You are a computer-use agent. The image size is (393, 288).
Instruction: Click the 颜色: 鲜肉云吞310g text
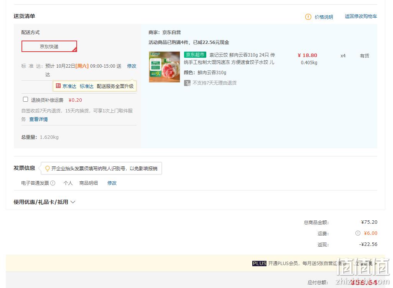[205, 73]
